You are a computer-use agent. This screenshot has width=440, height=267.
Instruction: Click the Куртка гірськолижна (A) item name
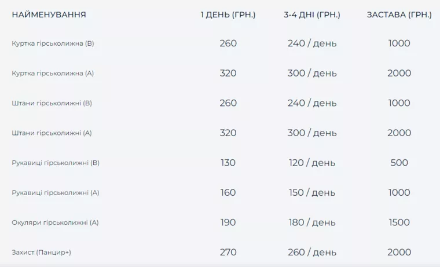pos(53,74)
